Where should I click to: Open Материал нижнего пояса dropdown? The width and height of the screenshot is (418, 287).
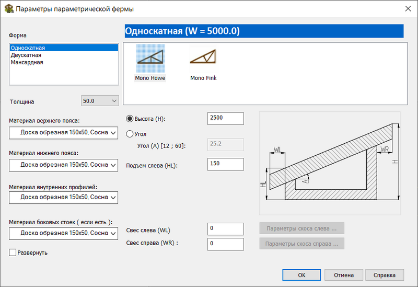tap(63, 165)
